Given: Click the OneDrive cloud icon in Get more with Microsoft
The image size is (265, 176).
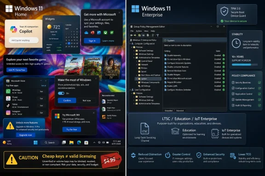Looking at the screenshot, I should tap(86, 33).
